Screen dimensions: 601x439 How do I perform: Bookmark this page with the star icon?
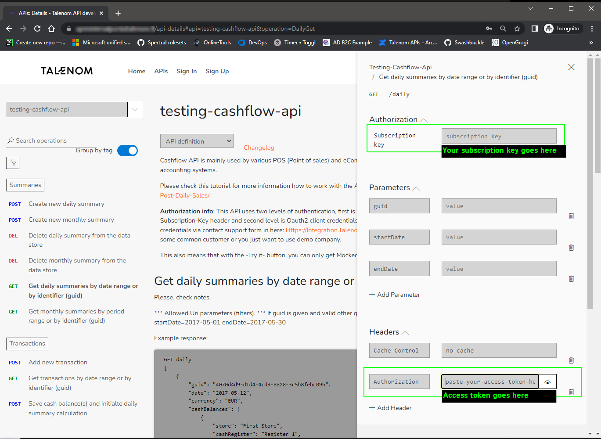517,29
